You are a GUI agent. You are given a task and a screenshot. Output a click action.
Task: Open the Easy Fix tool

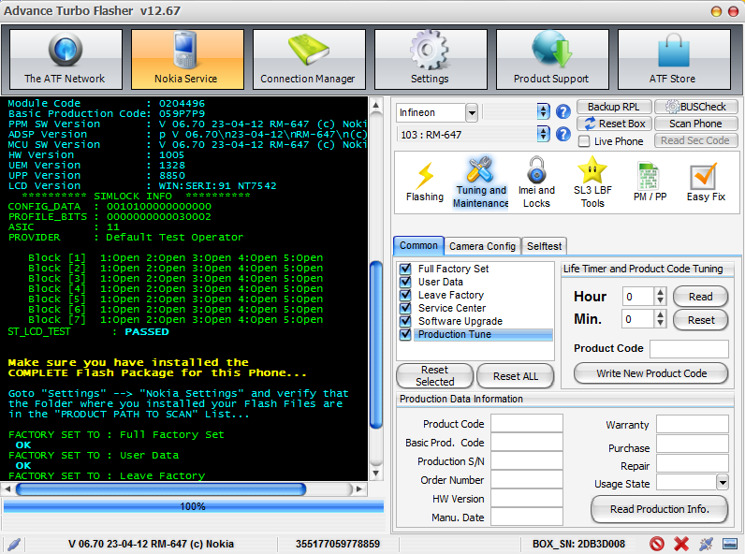pos(706,182)
